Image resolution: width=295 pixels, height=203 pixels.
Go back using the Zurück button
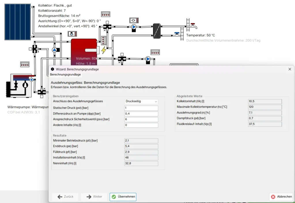[65, 197]
